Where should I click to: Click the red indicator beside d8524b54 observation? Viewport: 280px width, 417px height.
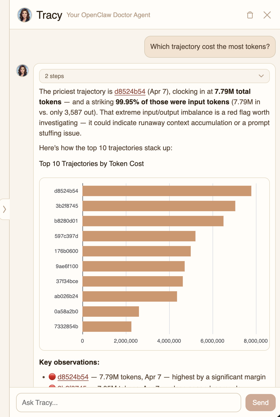click(x=52, y=377)
